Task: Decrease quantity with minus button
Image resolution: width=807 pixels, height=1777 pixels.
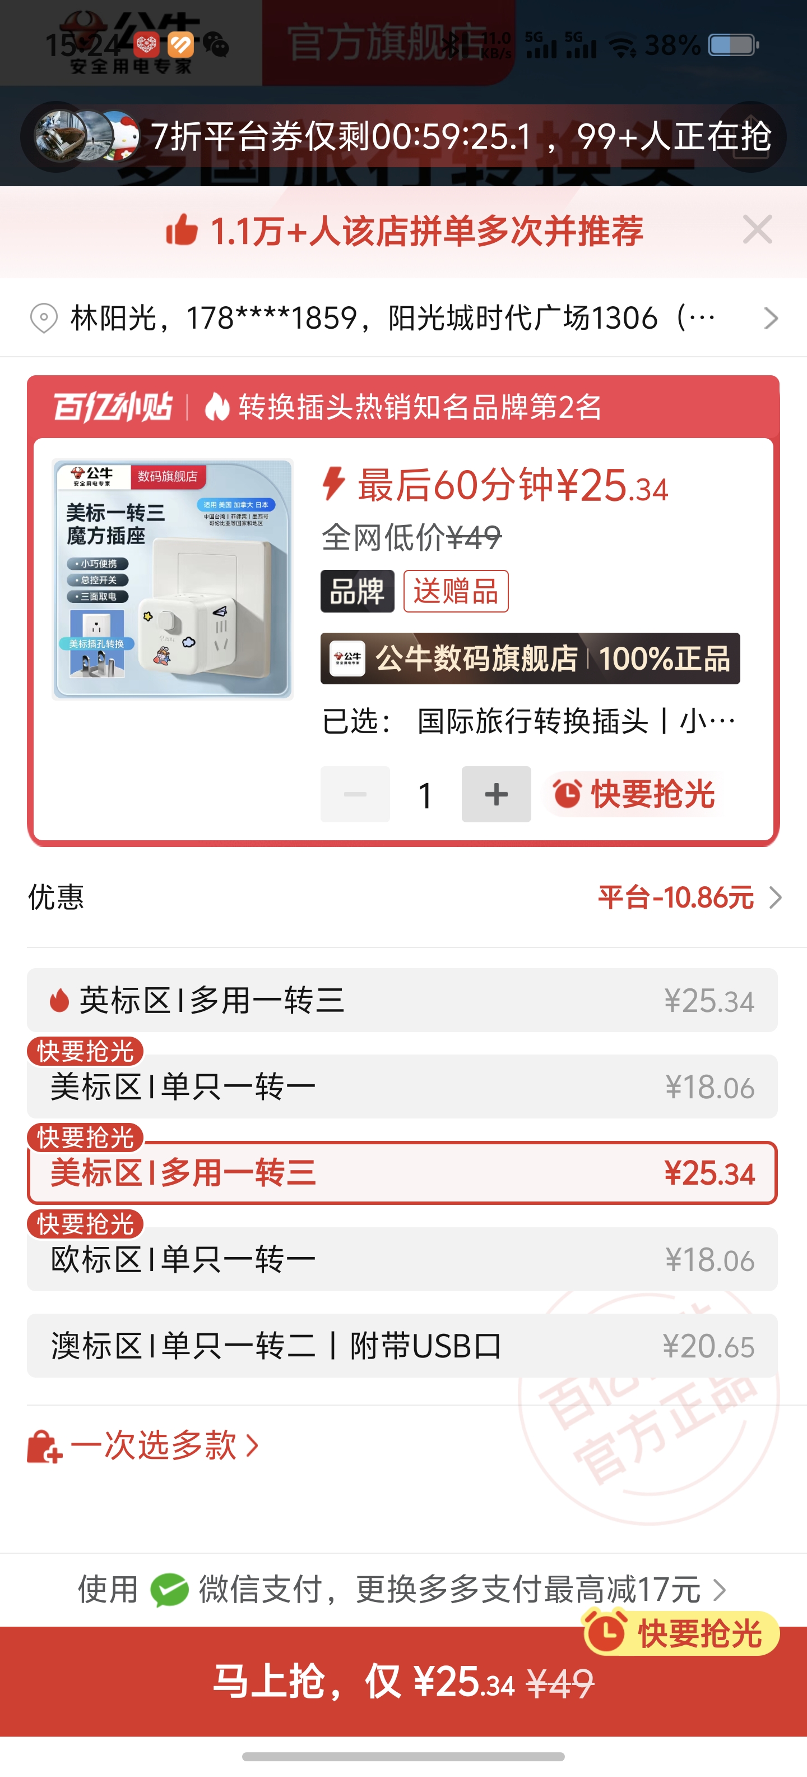Action: pyautogui.click(x=355, y=794)
